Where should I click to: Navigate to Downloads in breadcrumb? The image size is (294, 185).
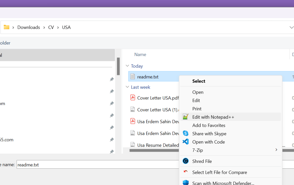pyautogui.click(x=29, y=27)
